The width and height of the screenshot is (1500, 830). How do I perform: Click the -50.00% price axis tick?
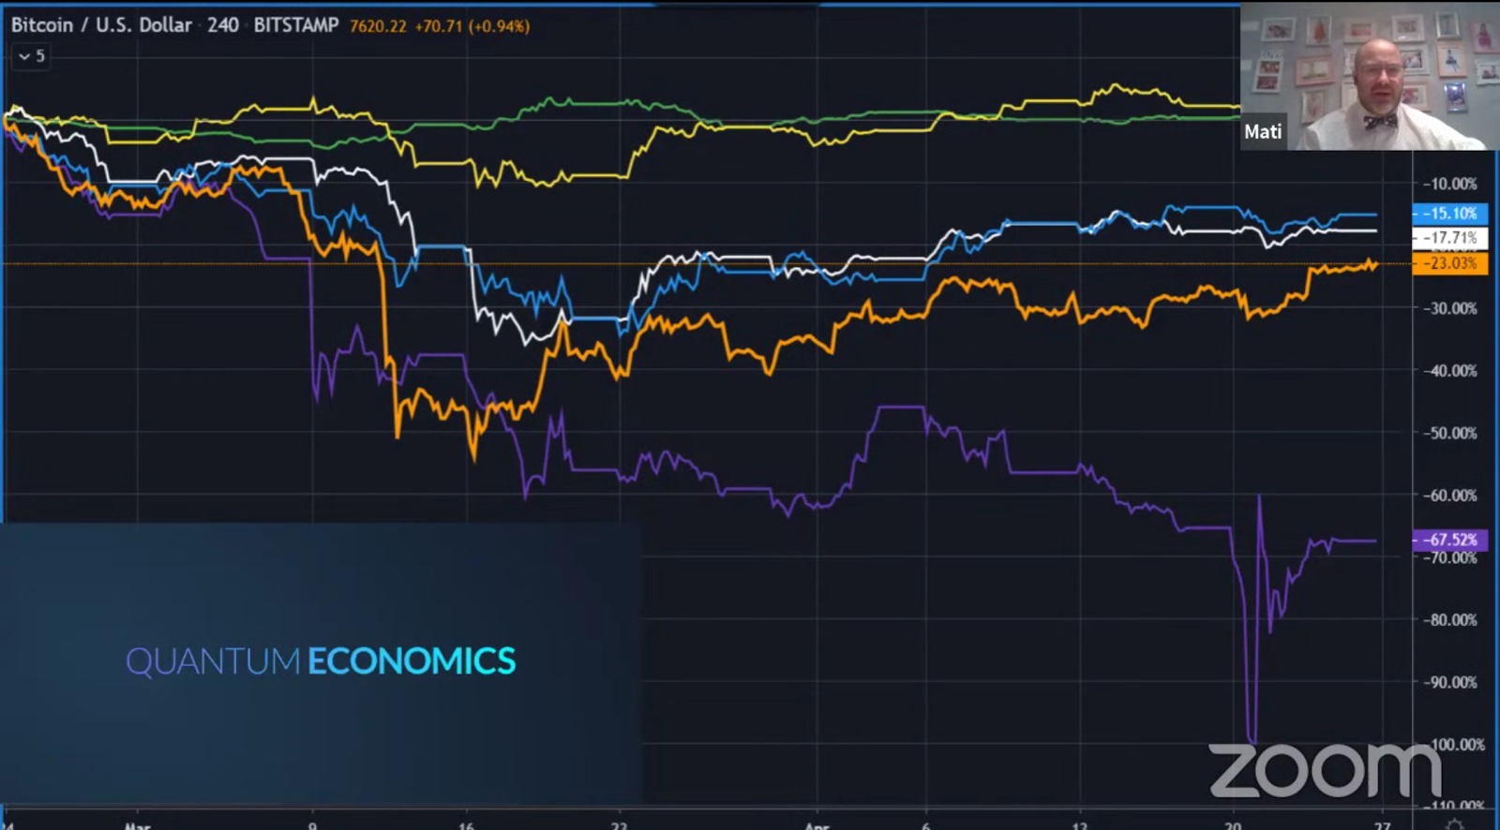(x=1449, y=433)
